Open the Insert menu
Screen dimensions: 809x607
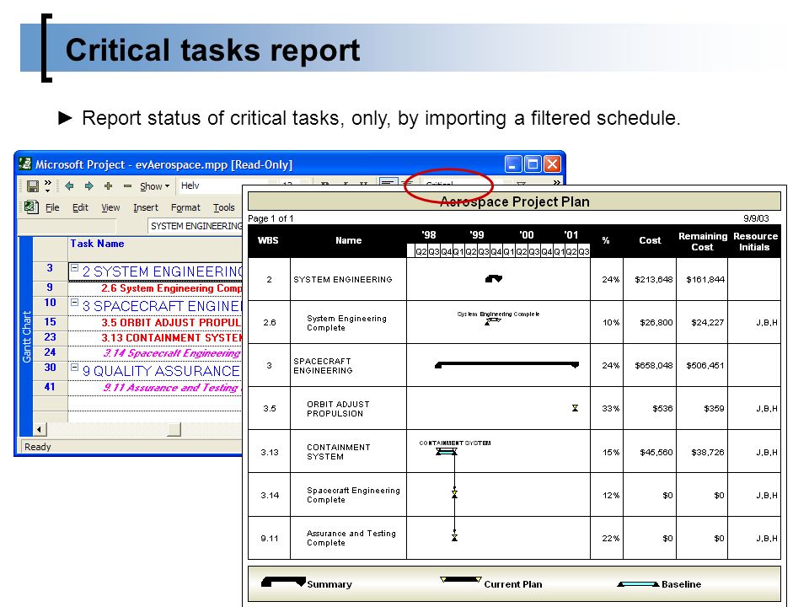(146, 207)
